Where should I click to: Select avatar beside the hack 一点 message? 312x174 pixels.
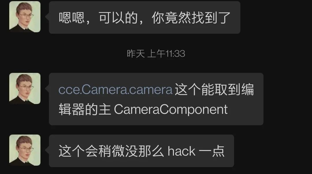pos(25,150)
